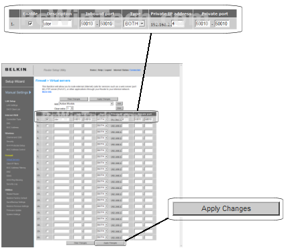Select DHCP Client List in the sidebar
Screen dimensions: 288x248
13,110
